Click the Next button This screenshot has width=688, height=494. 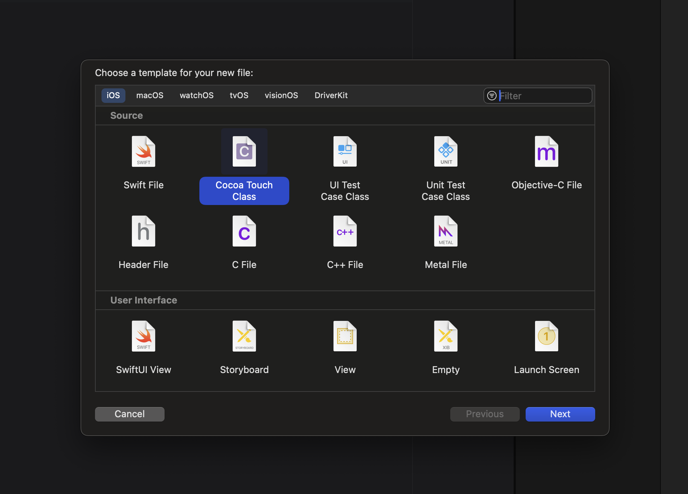point(560,414)
